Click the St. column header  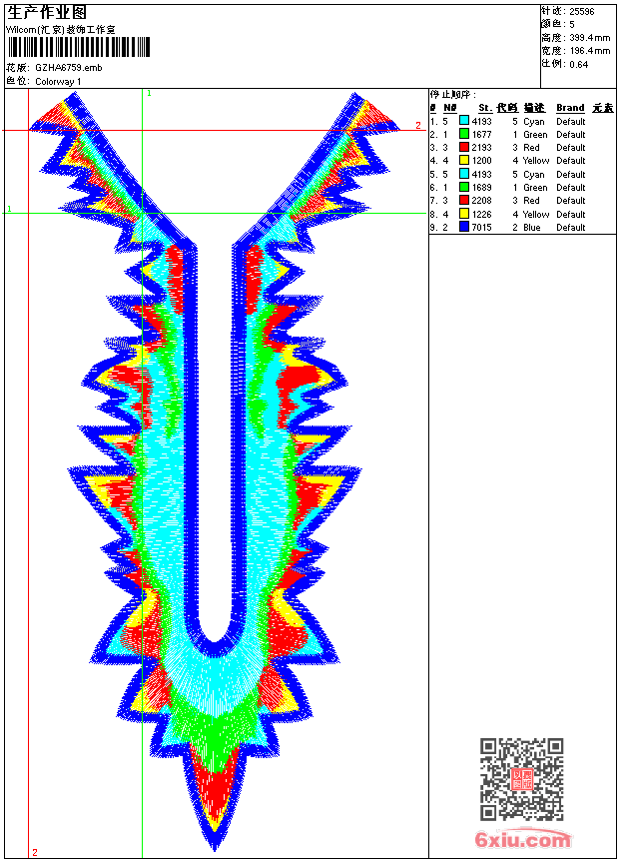tap(484, 108)
